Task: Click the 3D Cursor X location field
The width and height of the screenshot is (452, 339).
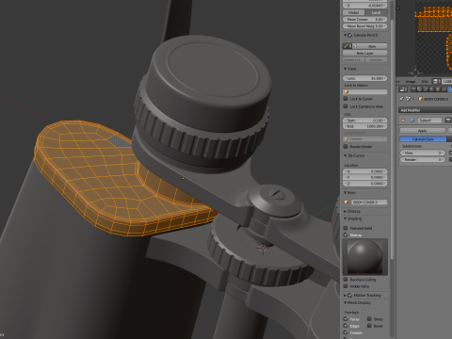Action: pos(364,171)
